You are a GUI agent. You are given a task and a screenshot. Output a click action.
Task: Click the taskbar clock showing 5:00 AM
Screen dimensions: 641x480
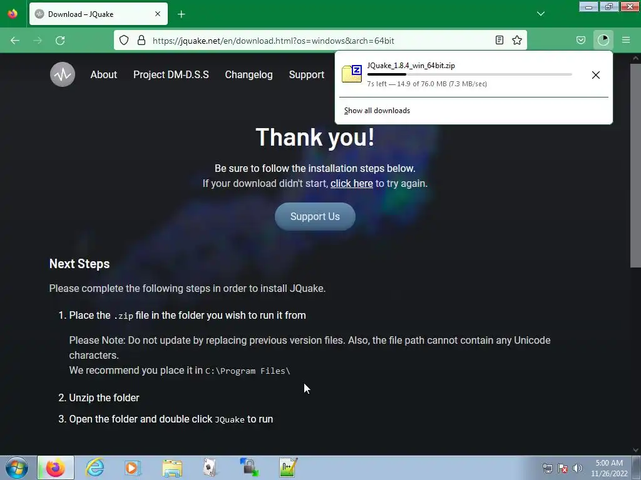point(609,468)
